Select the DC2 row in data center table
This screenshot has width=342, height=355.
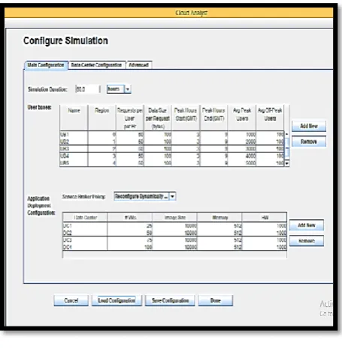click(174, 233)
